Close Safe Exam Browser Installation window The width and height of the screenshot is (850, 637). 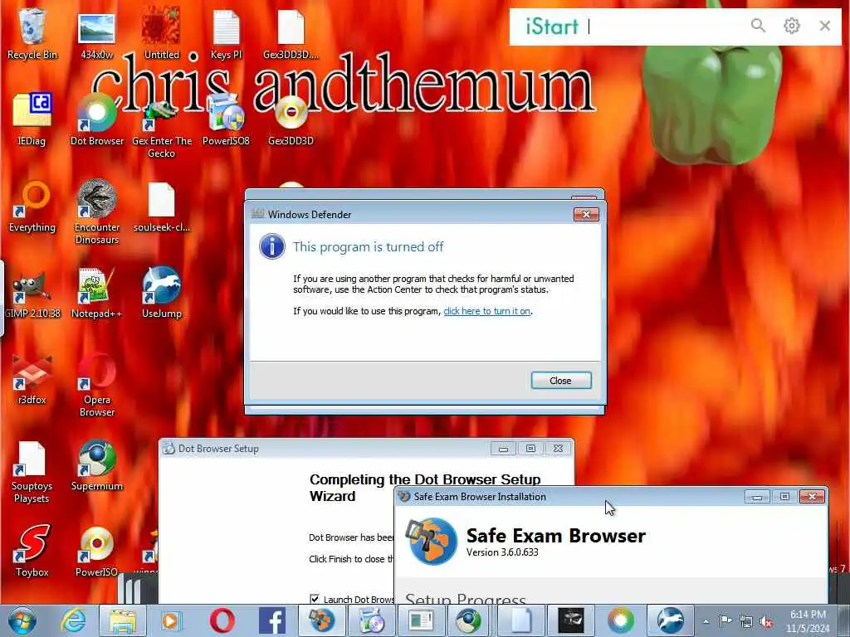812,497
